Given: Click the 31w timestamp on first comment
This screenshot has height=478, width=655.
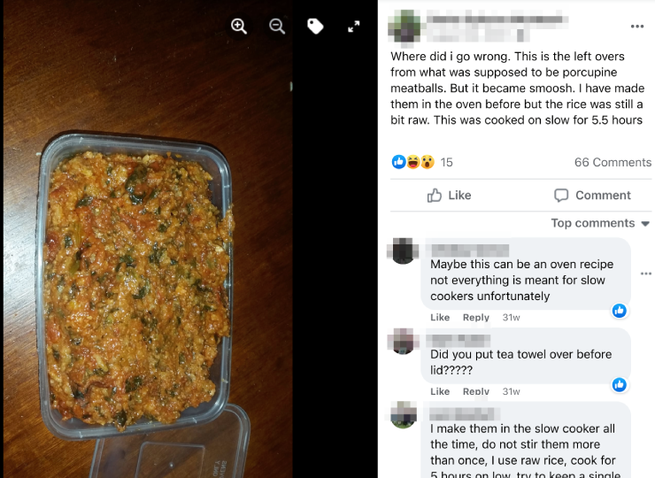Looking at the screenshot, I should pos(511,318).
